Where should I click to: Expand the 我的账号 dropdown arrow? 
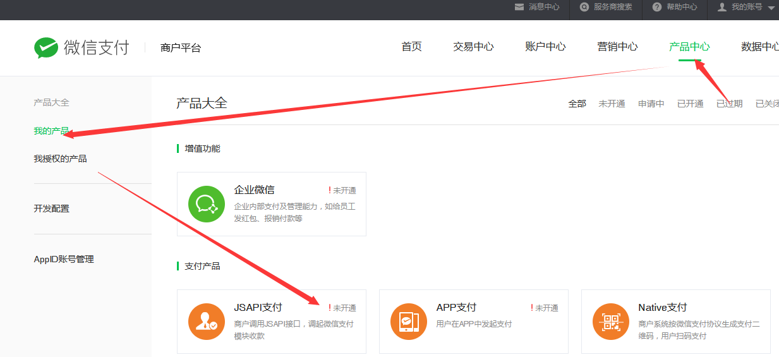click(770, 8)
